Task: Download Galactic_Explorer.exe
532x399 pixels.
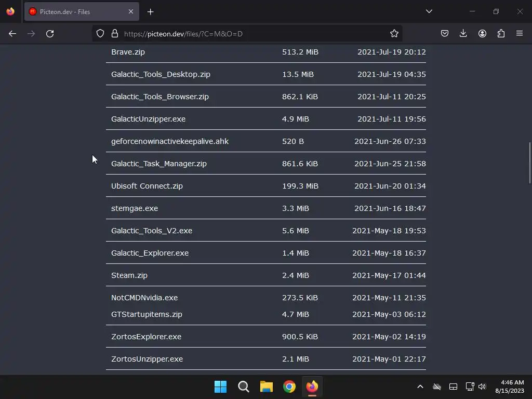Action: [x=150, y=253]
